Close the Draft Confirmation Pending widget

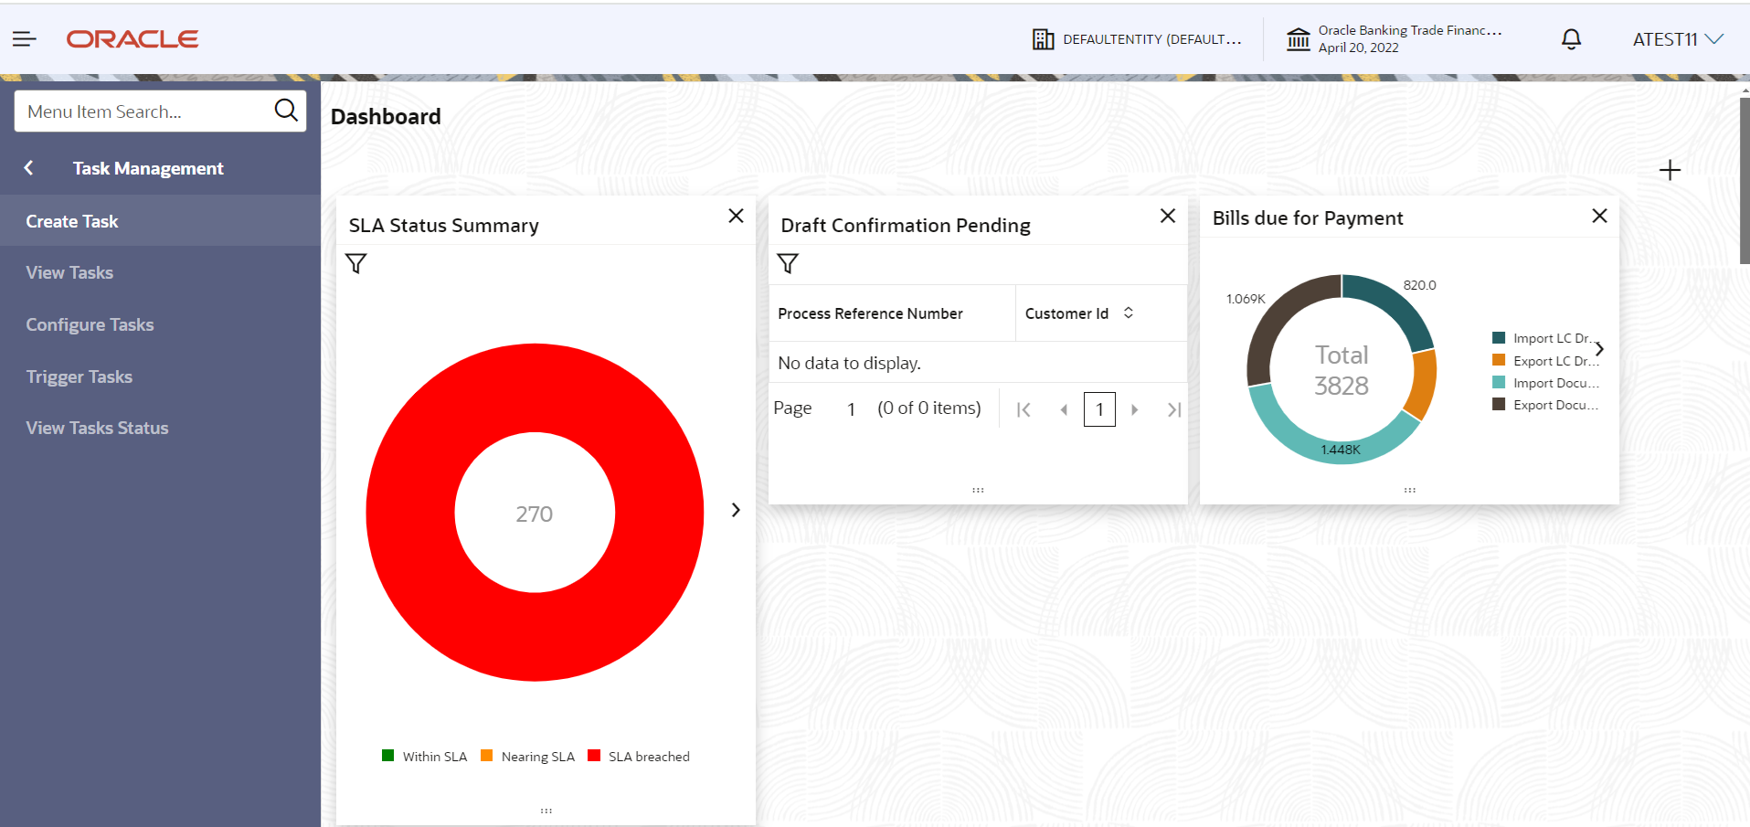point(1168,216)
